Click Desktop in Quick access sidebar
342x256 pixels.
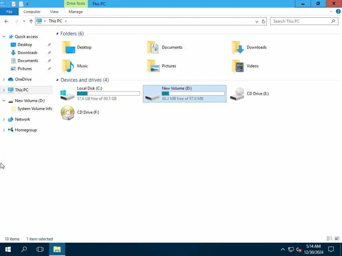point(25,45)
